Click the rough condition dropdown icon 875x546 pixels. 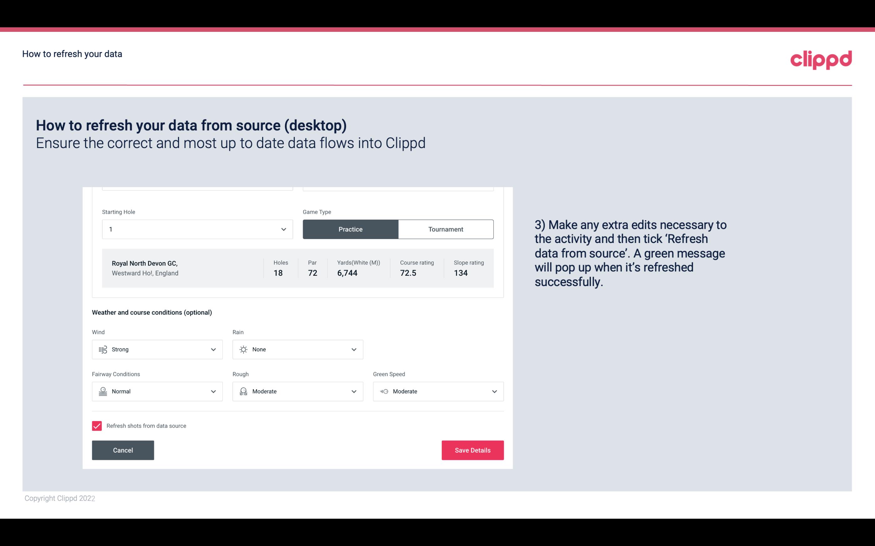[353, 391]
